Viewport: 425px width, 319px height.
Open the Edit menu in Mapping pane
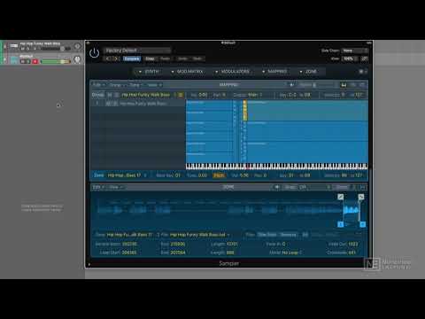tap(98, 85)
